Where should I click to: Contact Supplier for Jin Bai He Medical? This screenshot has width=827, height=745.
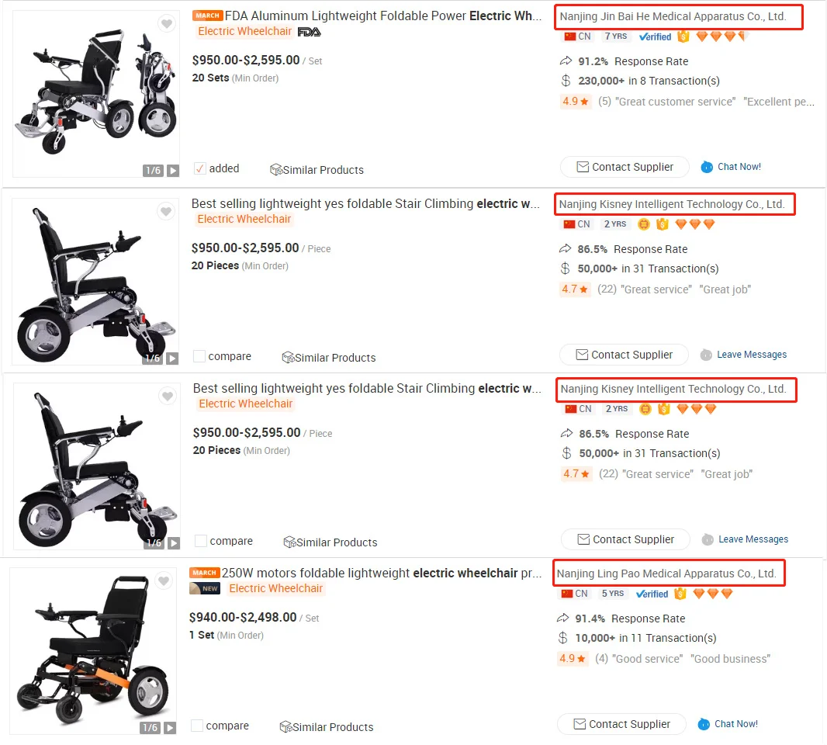[x=625, y=167]
